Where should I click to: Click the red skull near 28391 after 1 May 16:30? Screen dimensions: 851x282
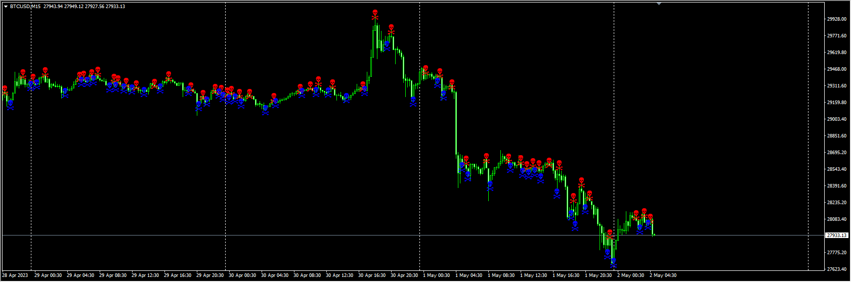(x=581, y=181)
